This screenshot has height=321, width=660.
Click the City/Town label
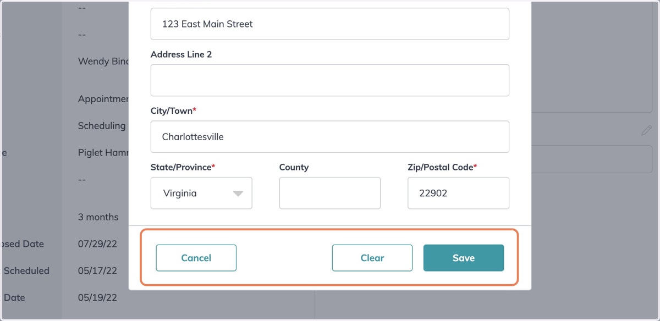[x=173, y=111]
